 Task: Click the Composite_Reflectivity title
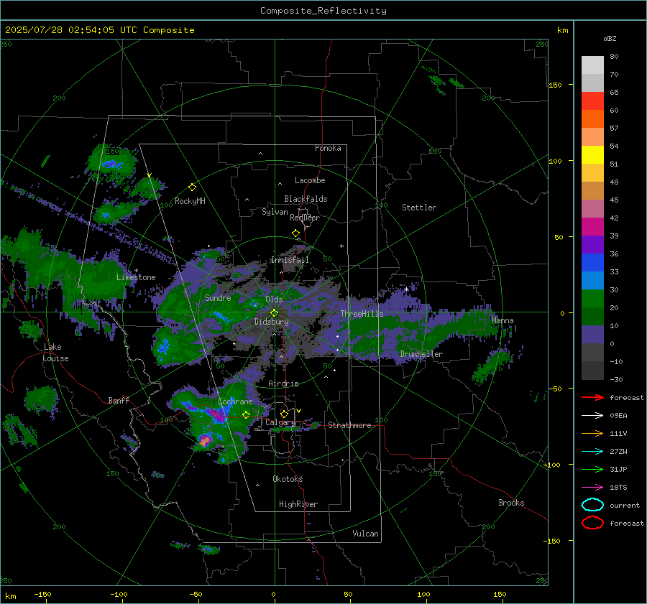[x=323, y=11]
